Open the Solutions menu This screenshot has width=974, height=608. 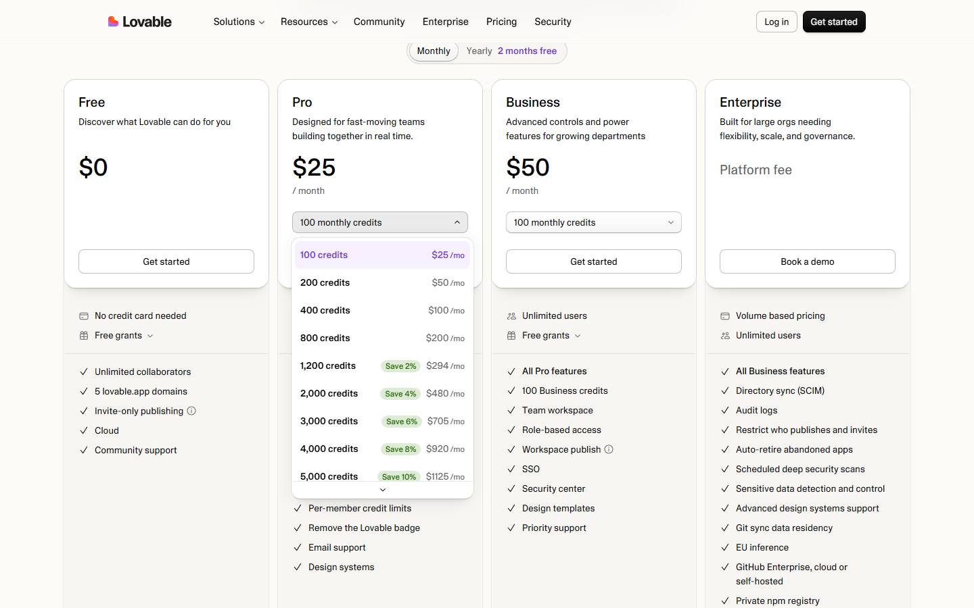pyautogui.click(x=239, y=22)
